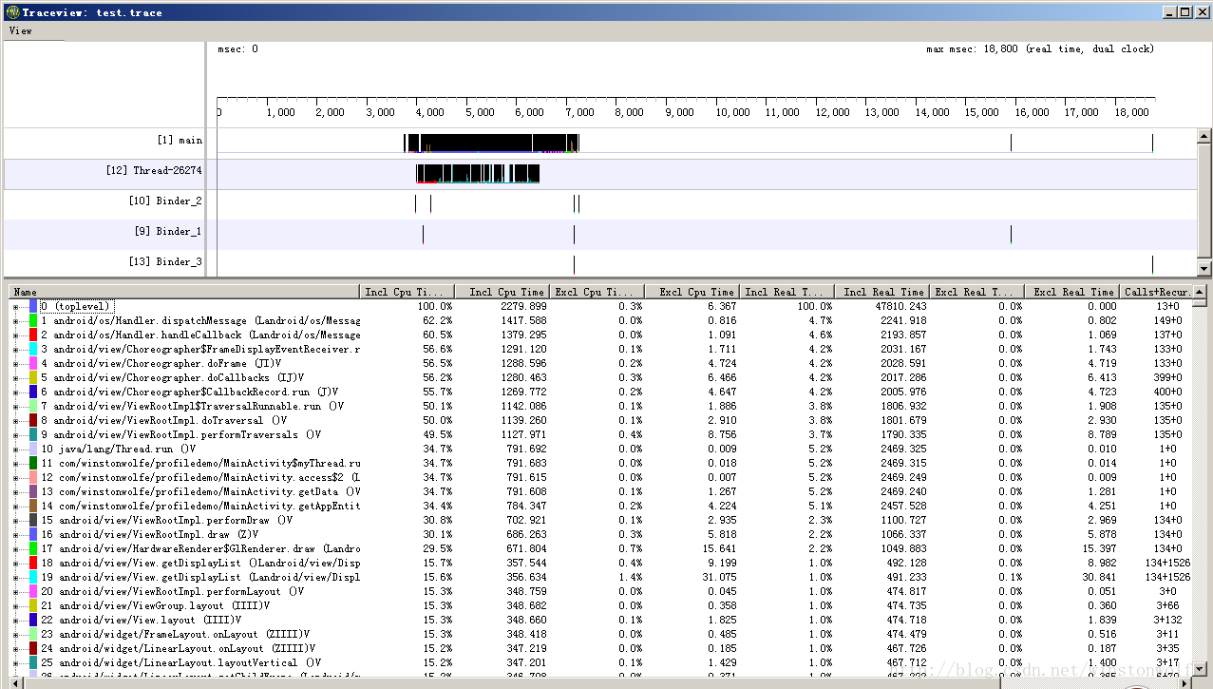
Task: Sort by Incl Cpu Time column
Action: (x=502, y=292)
